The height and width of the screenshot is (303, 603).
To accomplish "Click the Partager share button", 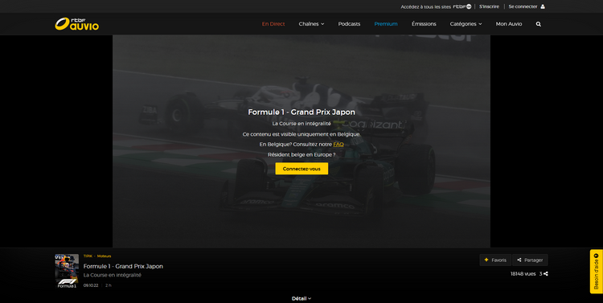I will tap(530, 260).
